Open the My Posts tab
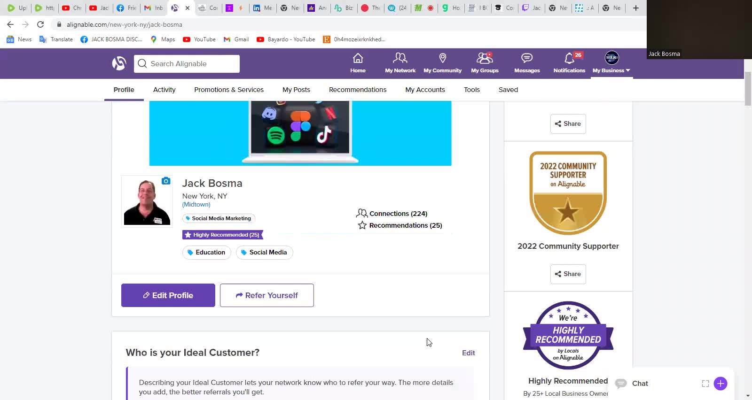 [x=296, y=90]
